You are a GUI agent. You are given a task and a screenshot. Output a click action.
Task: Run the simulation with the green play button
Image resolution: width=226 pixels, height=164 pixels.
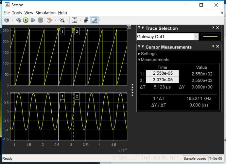(x=26, y=20)
